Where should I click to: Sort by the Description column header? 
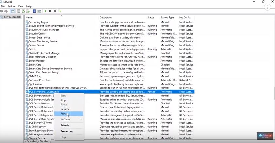(122, 18)
